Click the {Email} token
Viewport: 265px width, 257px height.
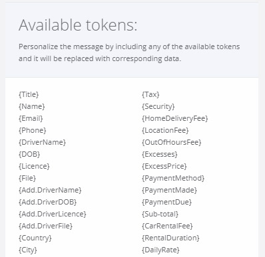click(31, 118)
